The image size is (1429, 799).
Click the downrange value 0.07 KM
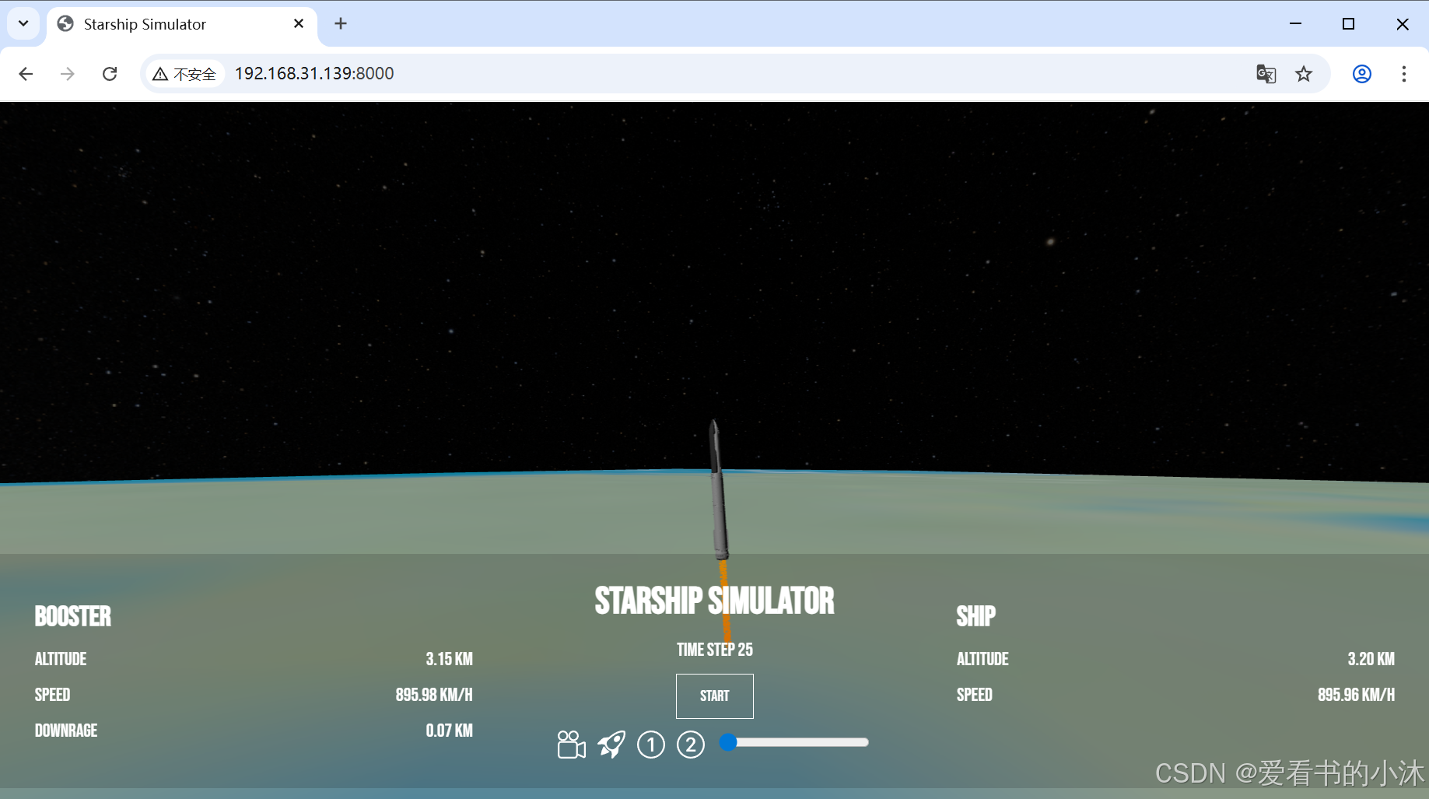click(449, 731)
